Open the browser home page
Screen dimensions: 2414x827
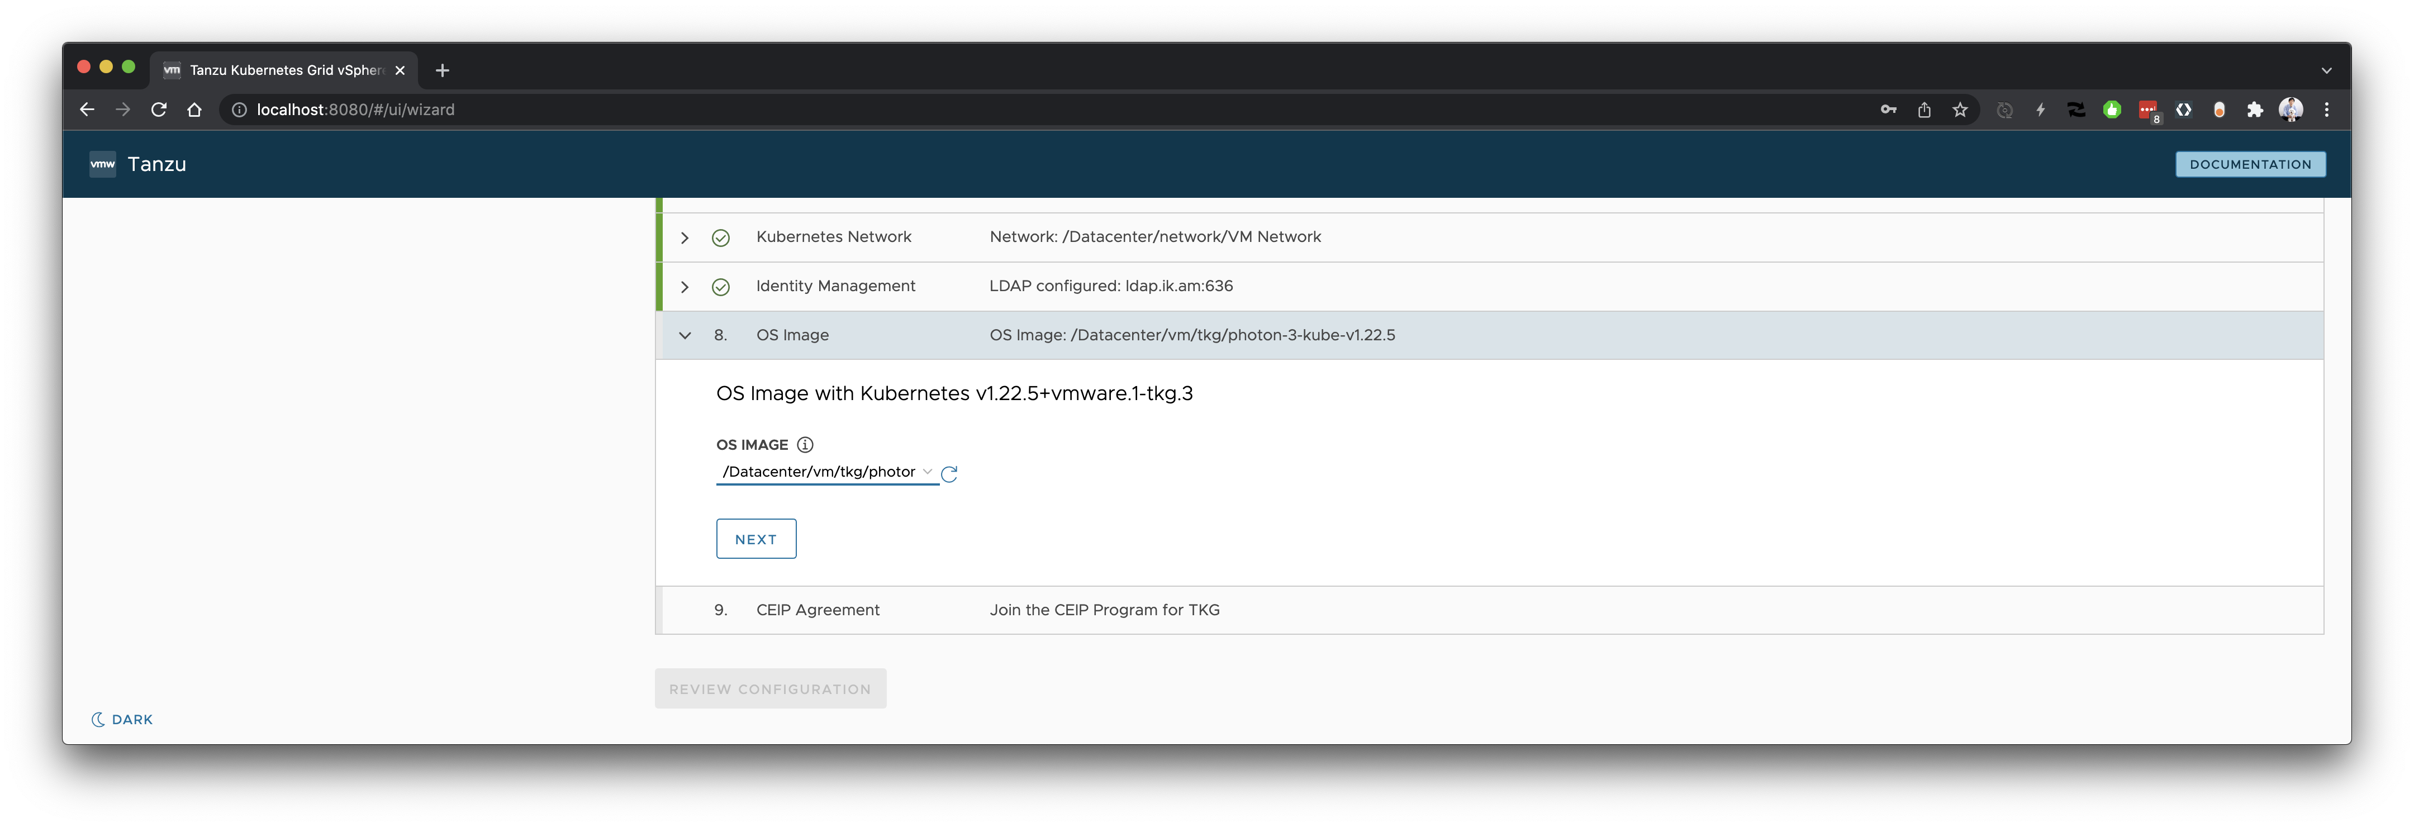coord(194,110)
